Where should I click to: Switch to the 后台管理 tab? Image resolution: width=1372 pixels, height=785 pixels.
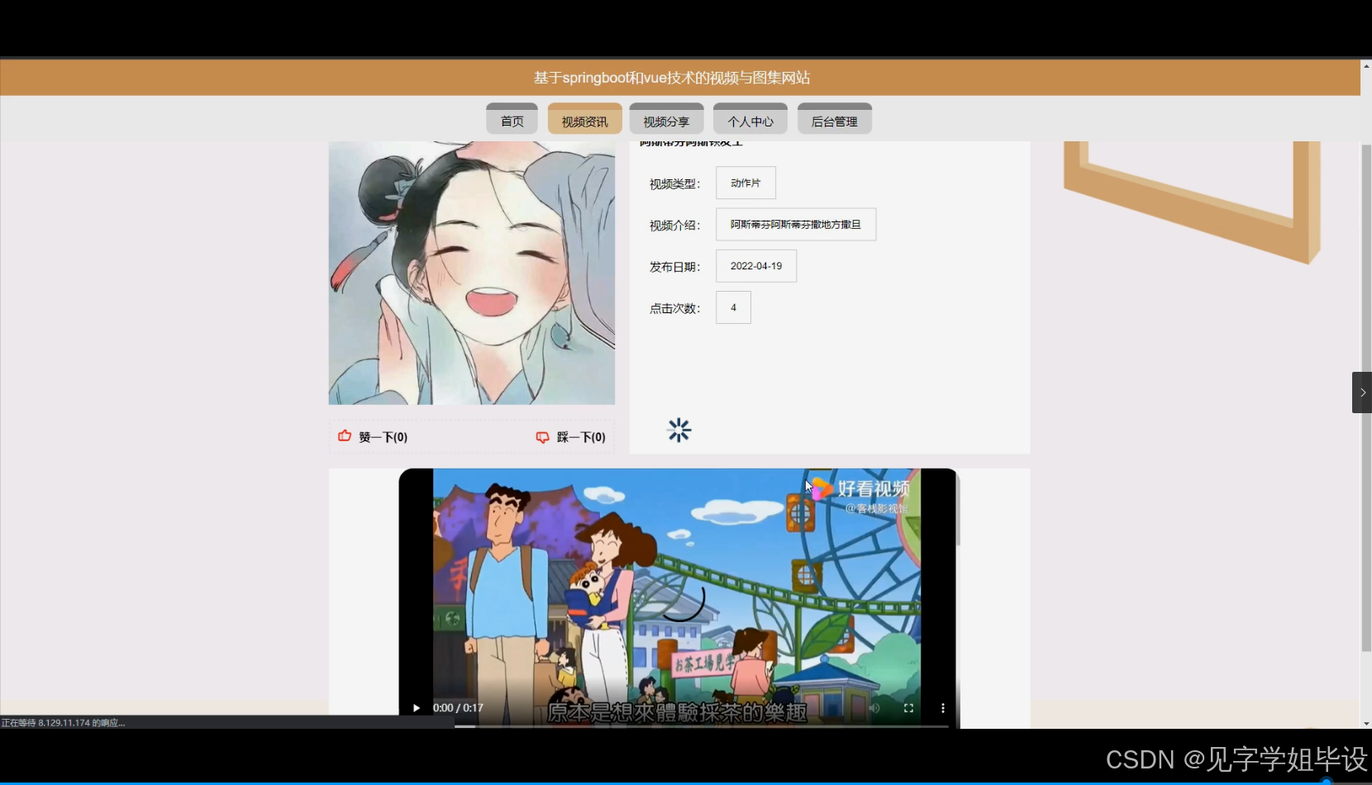[835, 119]
